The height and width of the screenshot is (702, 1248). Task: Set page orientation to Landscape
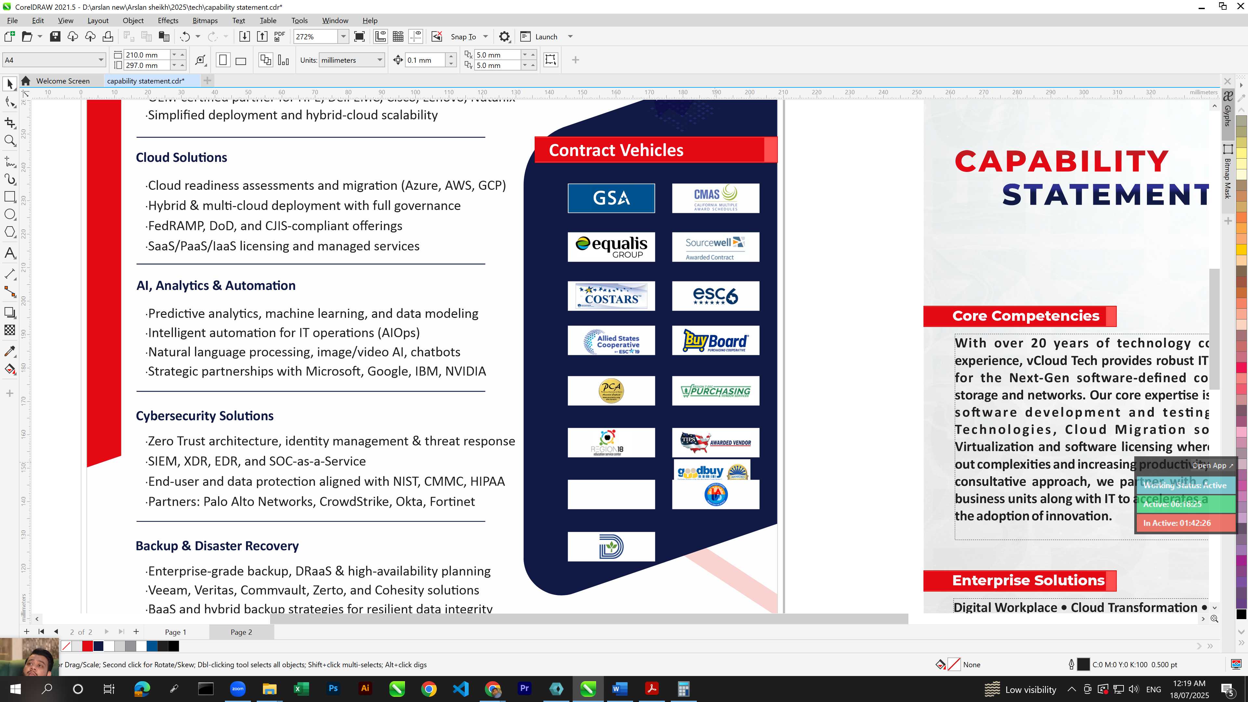[241, 60]
